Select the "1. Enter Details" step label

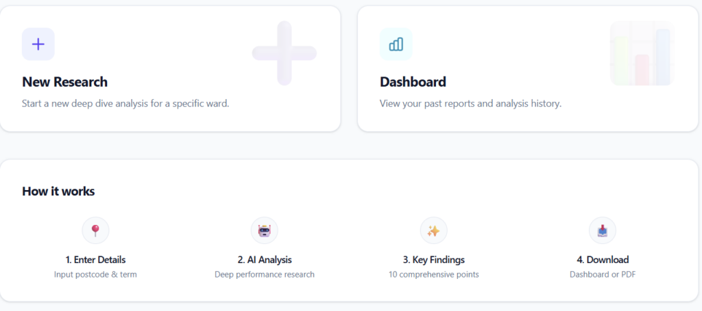(x=95, y=260)
